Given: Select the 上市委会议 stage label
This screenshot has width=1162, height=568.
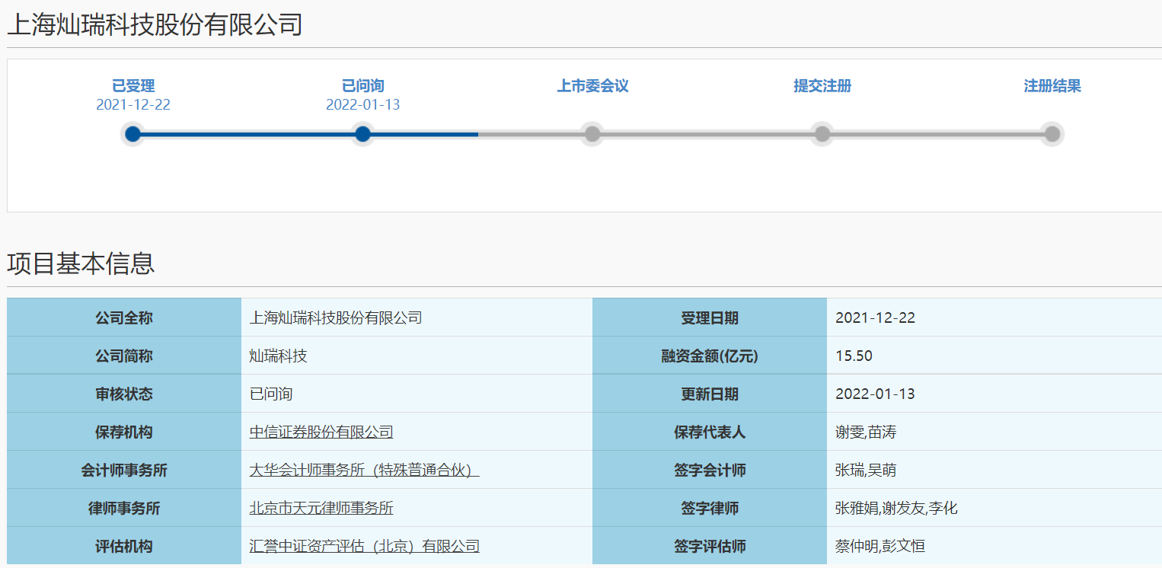Looking at the screenshot, I should coord(592,86).
